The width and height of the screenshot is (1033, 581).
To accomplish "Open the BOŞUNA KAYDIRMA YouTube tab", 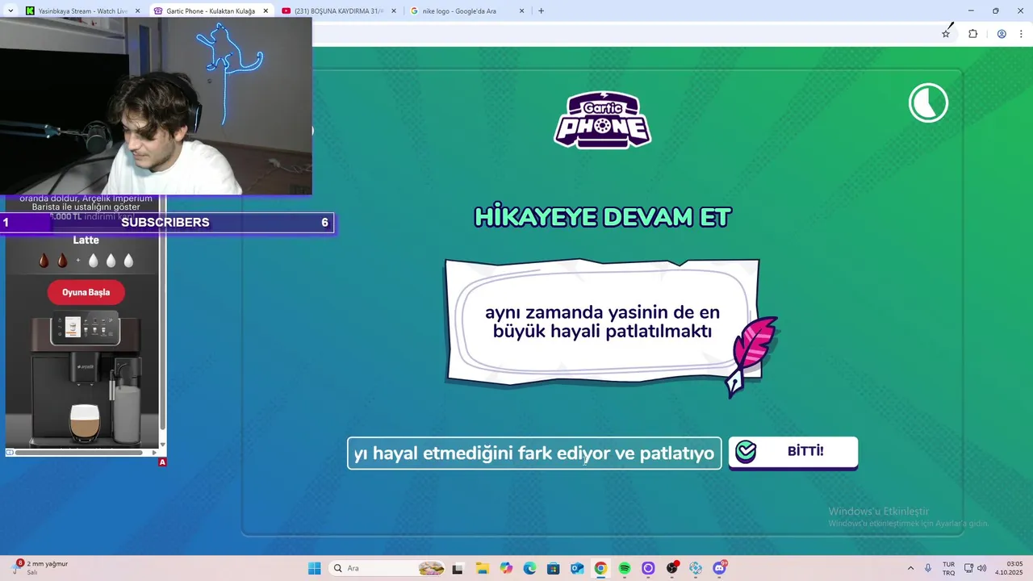I will point(337,11).
